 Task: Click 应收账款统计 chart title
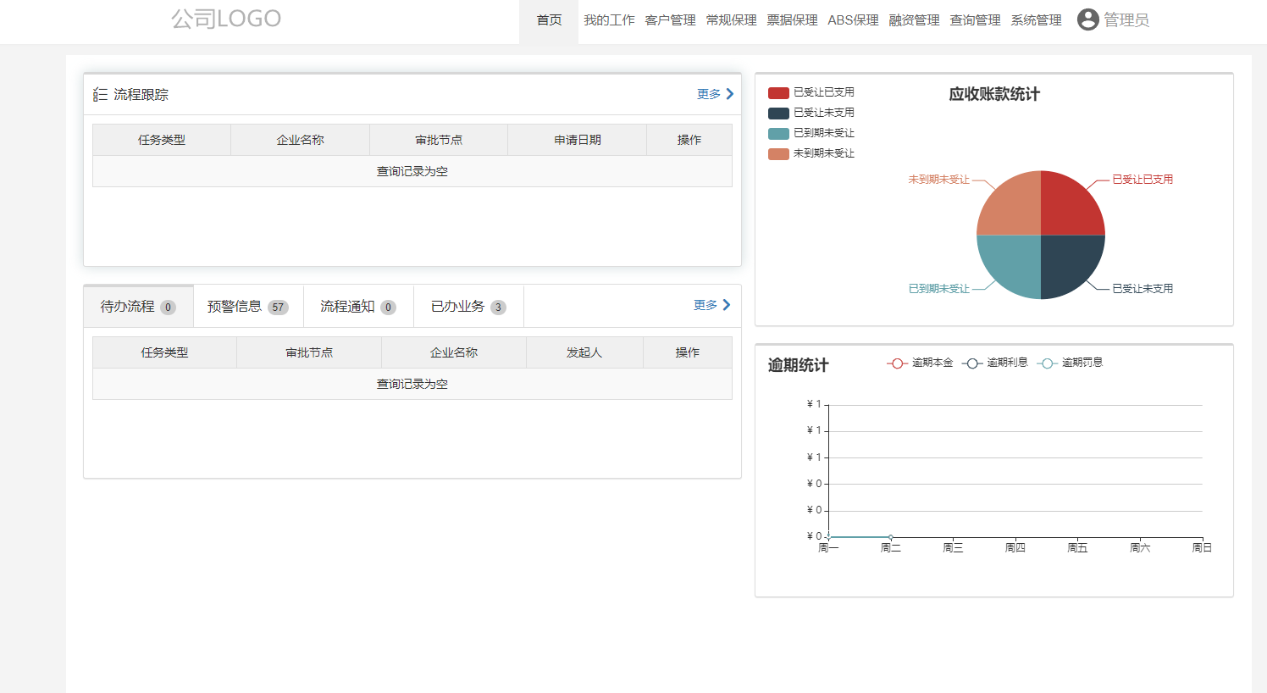[994, 94]
